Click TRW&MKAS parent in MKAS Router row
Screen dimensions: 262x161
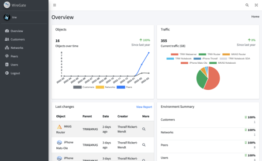[90, 129]
